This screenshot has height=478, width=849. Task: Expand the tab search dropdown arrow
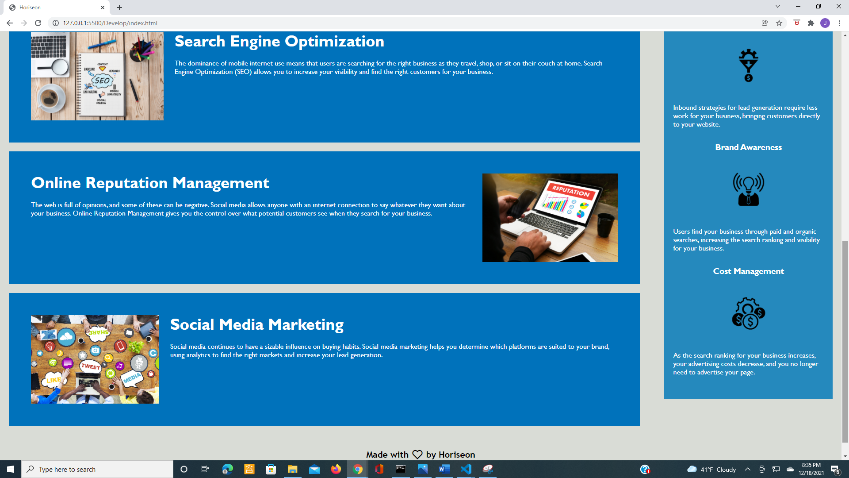pyautogui.click(x=777, y=7)
